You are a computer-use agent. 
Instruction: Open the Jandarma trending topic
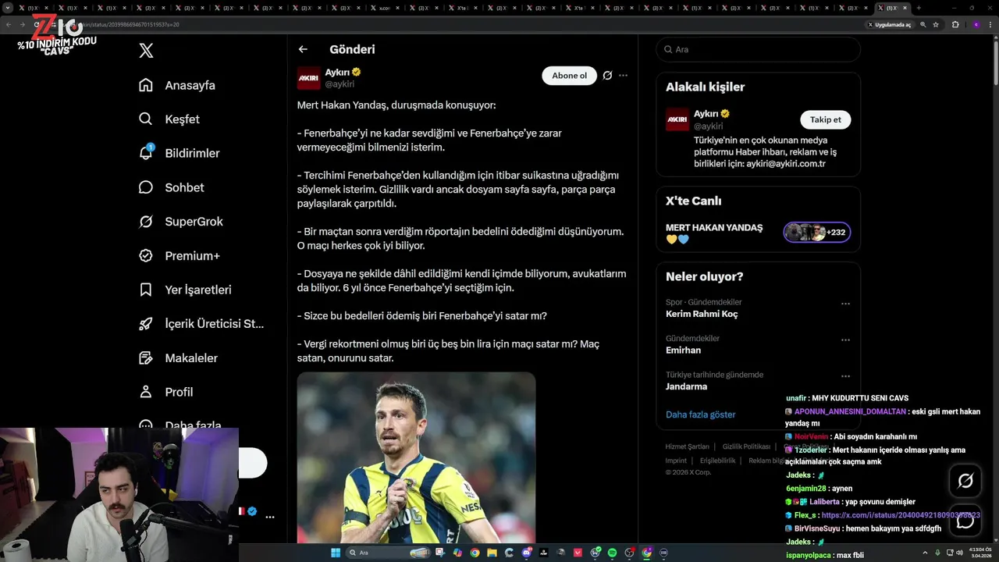686,386
